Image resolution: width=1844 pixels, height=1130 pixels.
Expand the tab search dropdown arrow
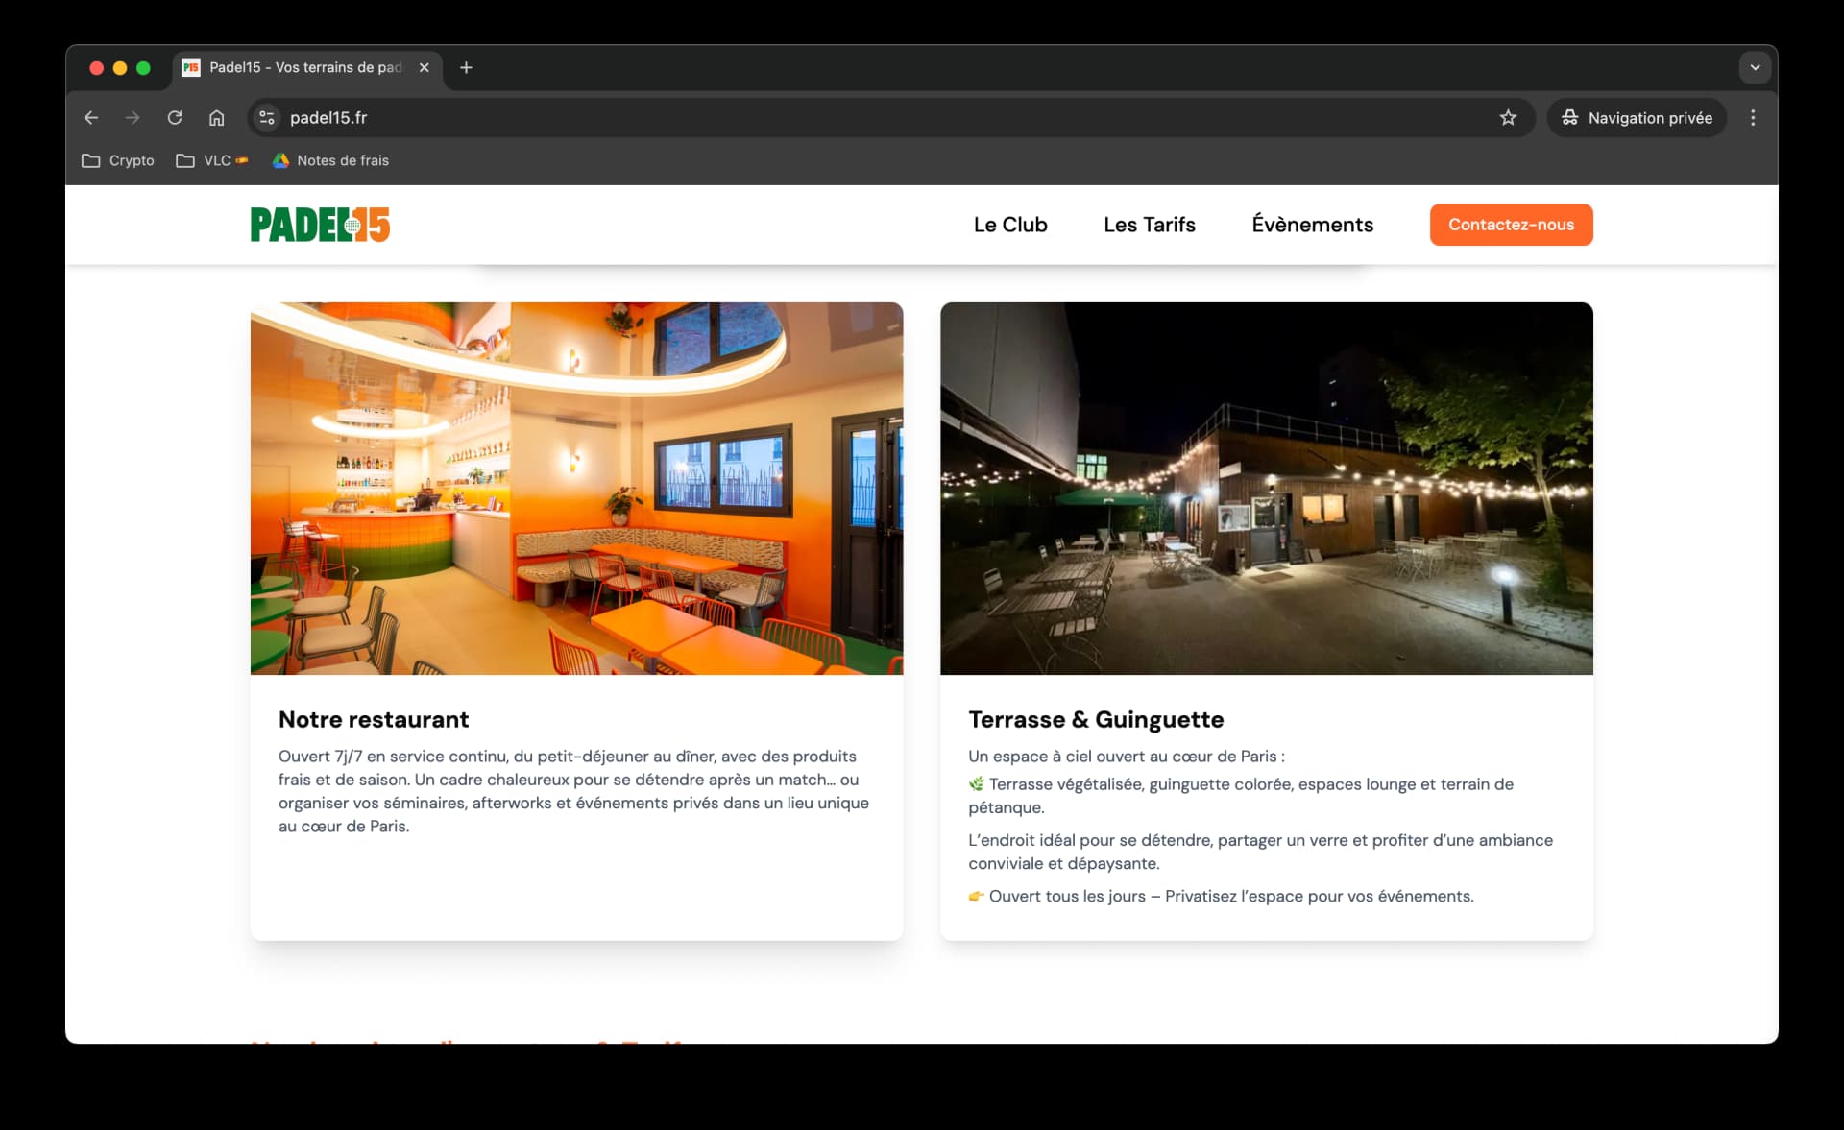coord(1755,67)
